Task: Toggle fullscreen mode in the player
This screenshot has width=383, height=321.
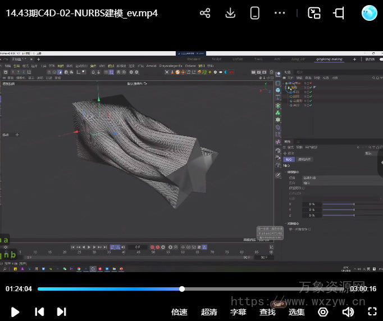Action: (x=372, y=311)
